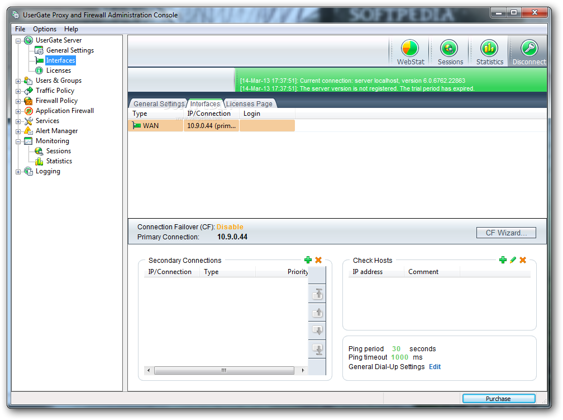The width and height of the screenshot is (563, 420).
Task: Switch to the Interfaces tab
Action: (x=205, y=103)
